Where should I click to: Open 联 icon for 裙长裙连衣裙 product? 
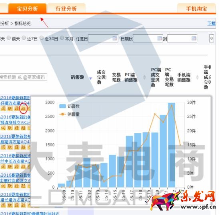point(10,205)
